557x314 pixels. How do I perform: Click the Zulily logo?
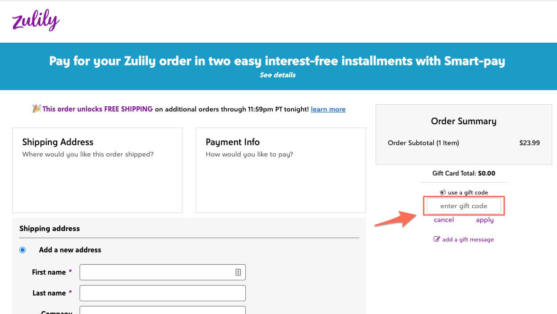pos(36,21)
